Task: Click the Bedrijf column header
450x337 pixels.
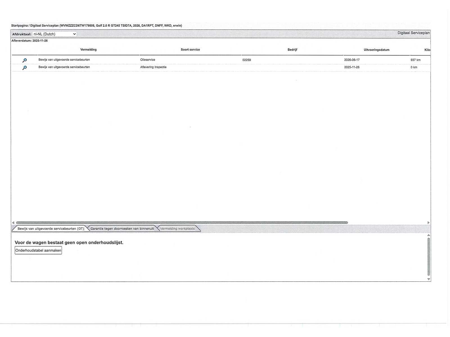Action: [x=292, y=50]
